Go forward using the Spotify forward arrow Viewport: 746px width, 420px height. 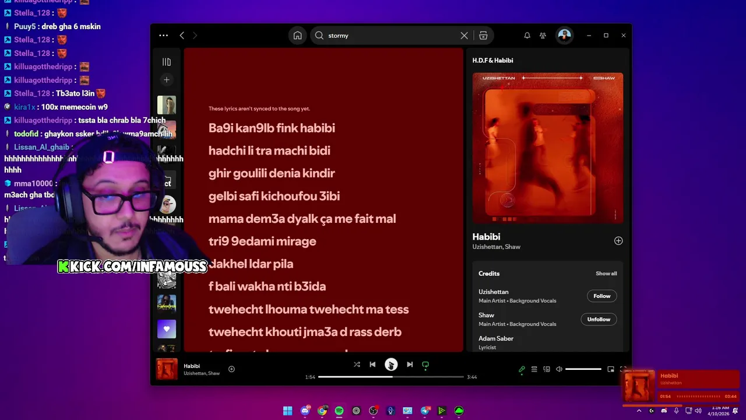pos(195,36)
